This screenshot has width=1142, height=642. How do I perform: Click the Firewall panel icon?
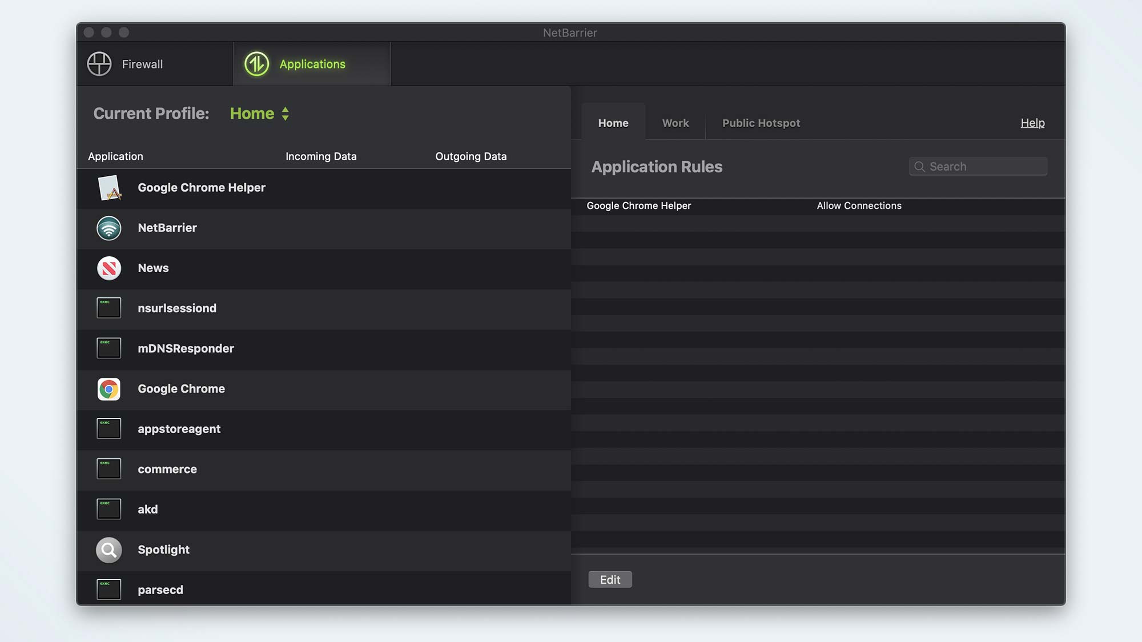[99, 63]
